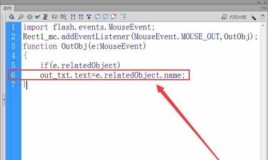
Task: Click 'function' keyword on line 3
Action: [x=40, y=46]
